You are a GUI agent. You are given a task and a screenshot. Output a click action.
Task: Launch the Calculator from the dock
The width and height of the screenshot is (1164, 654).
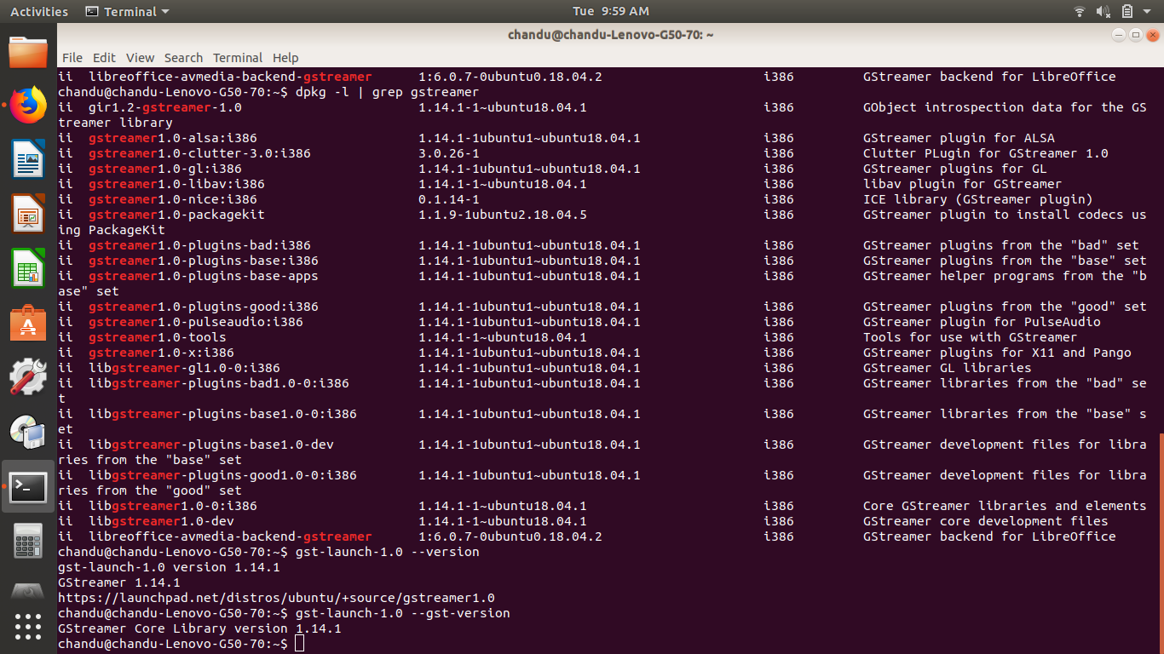28,539
